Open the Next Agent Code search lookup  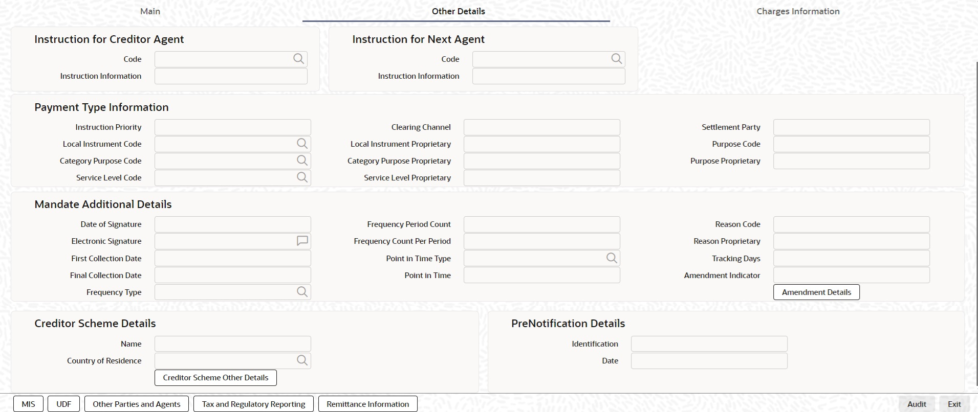(616, 59)
